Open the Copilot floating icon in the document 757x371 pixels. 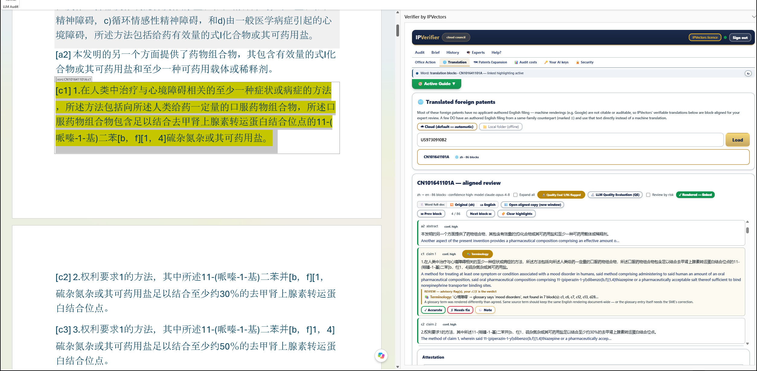pyautogui.click(x=381, y=356)
